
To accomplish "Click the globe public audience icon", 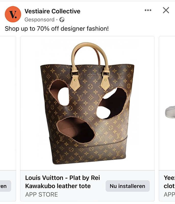I will pos(62,20).
